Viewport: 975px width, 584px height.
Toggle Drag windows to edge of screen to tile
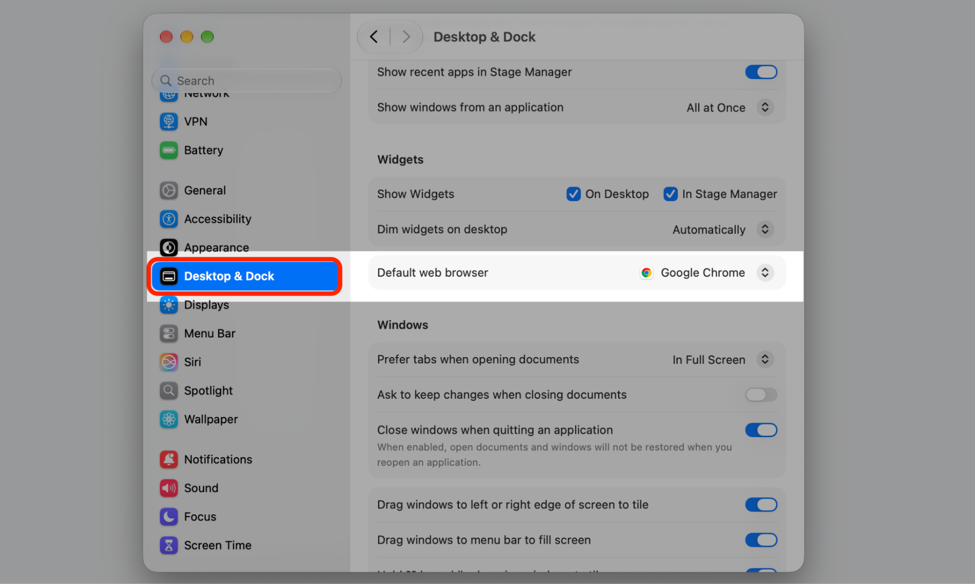click(x=761, y=505)
